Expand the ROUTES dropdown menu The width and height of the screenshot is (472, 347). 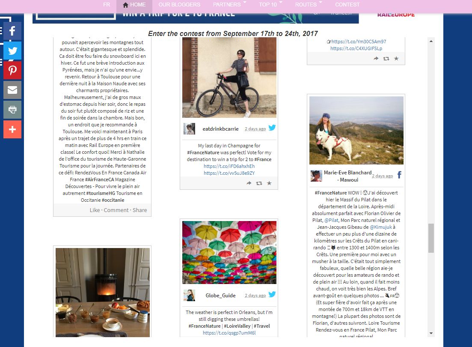[x=309, y=5]
